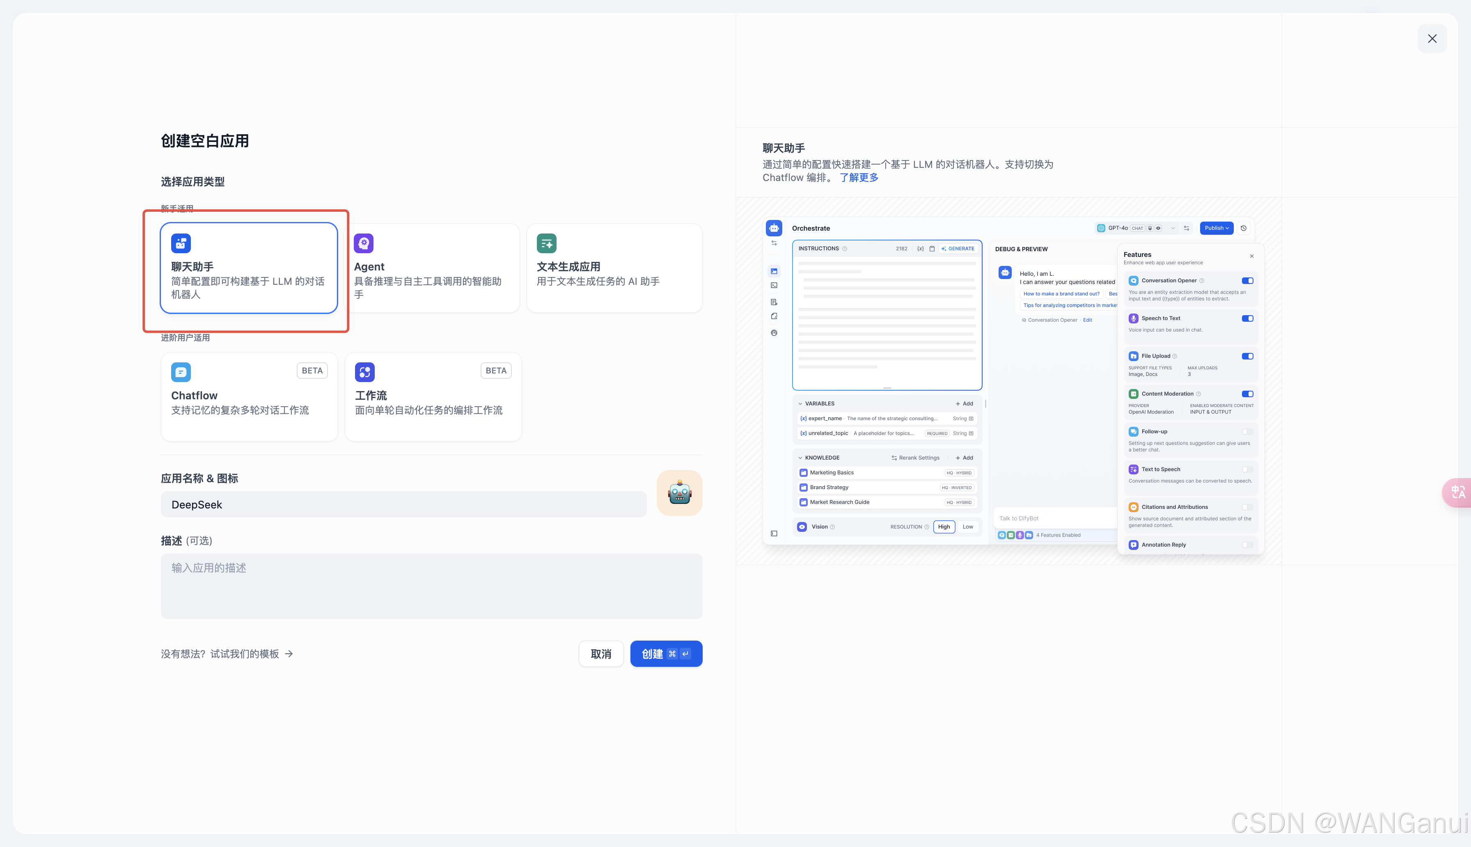Click the 取消 cancel button
The width and height of the screenshot is (1471, 847).
tap(600, 654)
